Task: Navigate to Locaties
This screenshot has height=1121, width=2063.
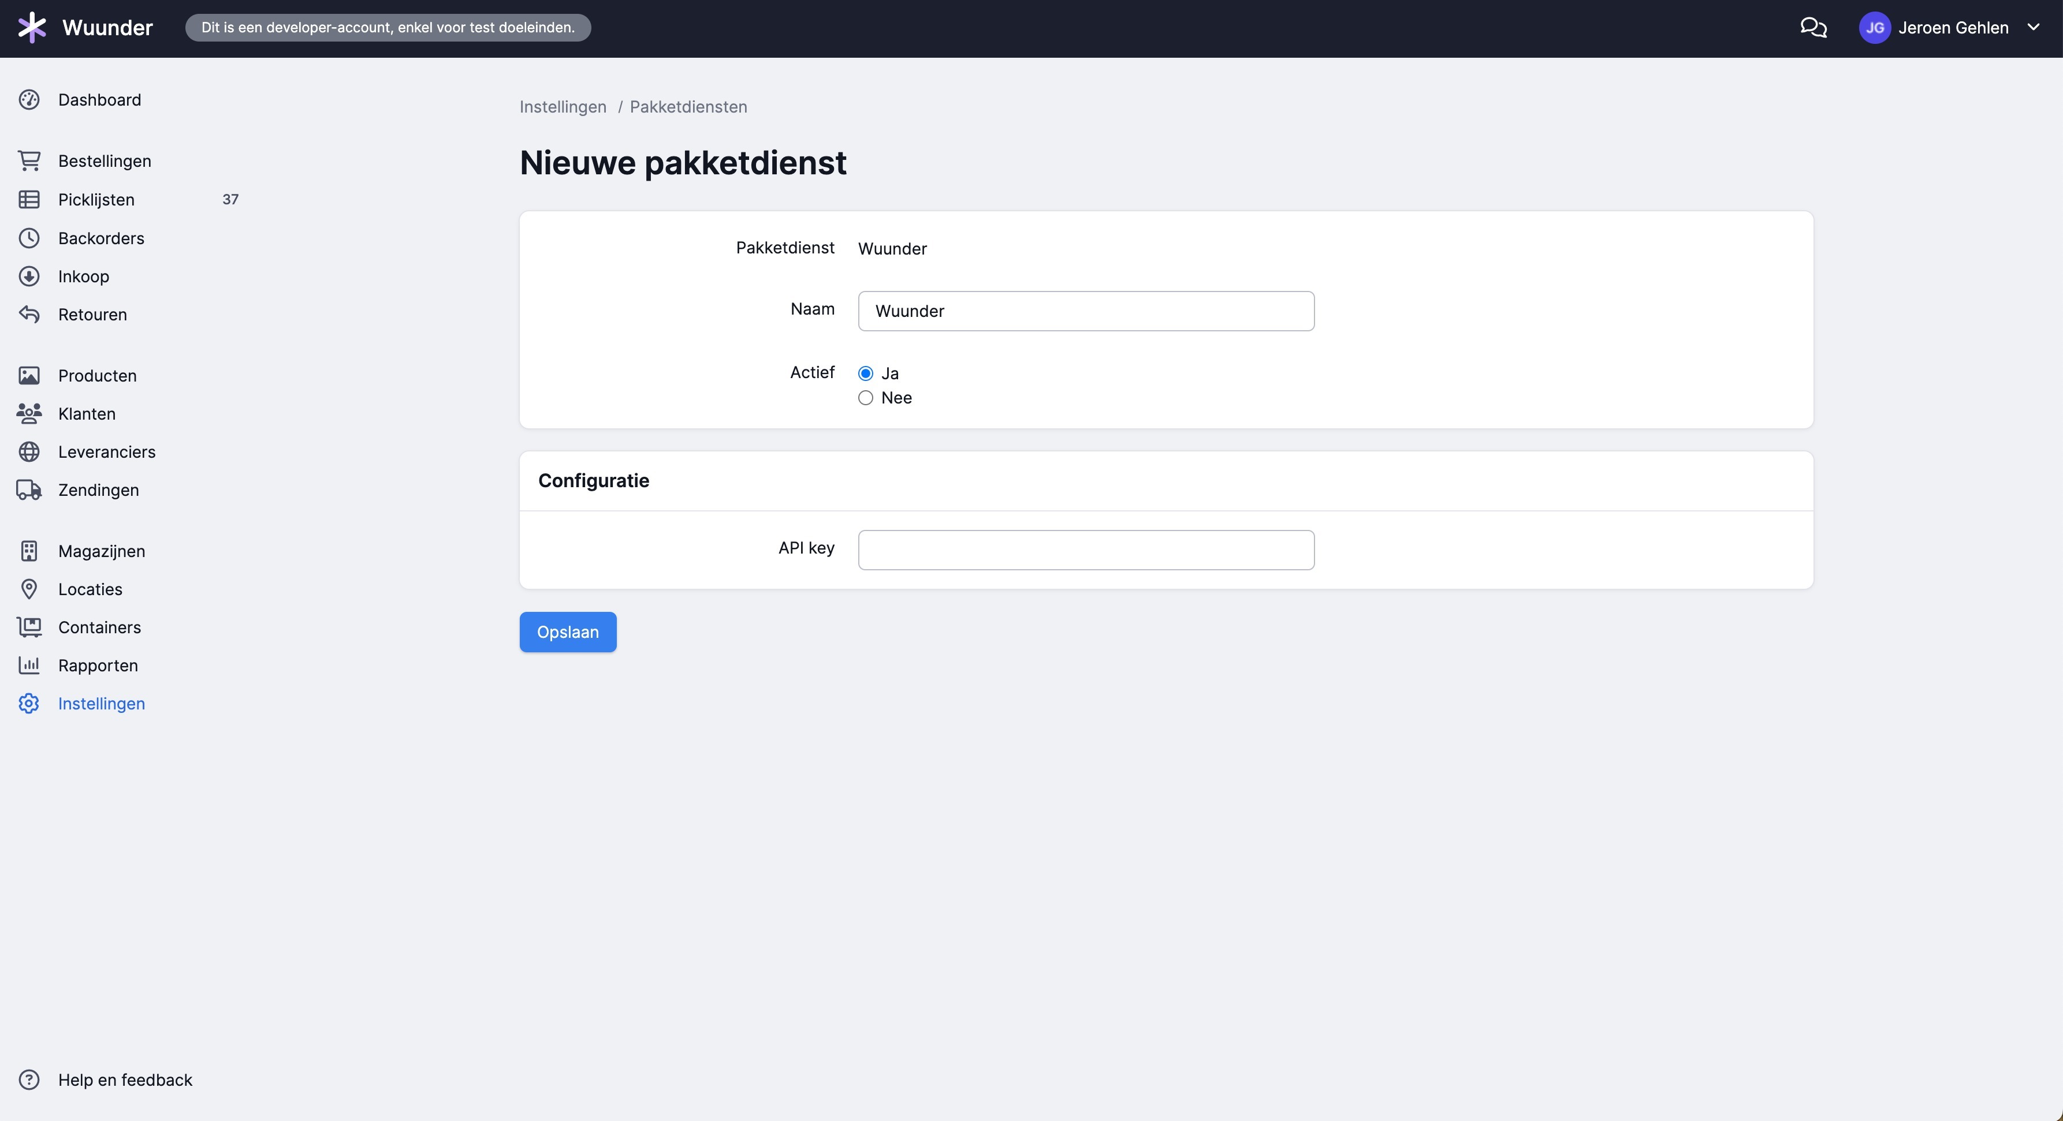Action: (90, 590)
